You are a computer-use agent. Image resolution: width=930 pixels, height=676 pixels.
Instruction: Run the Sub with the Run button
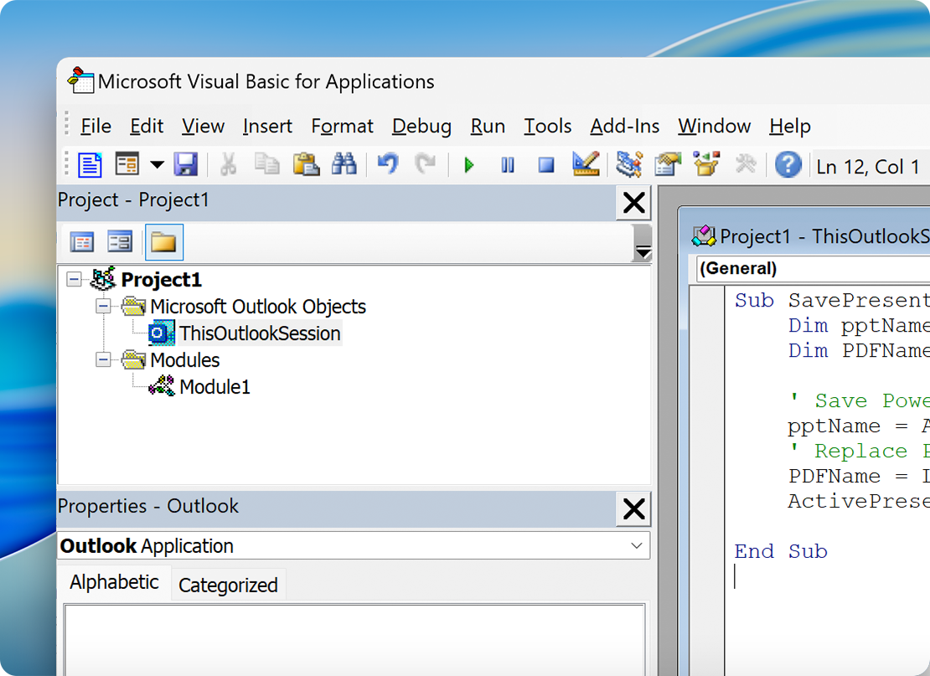469,164
